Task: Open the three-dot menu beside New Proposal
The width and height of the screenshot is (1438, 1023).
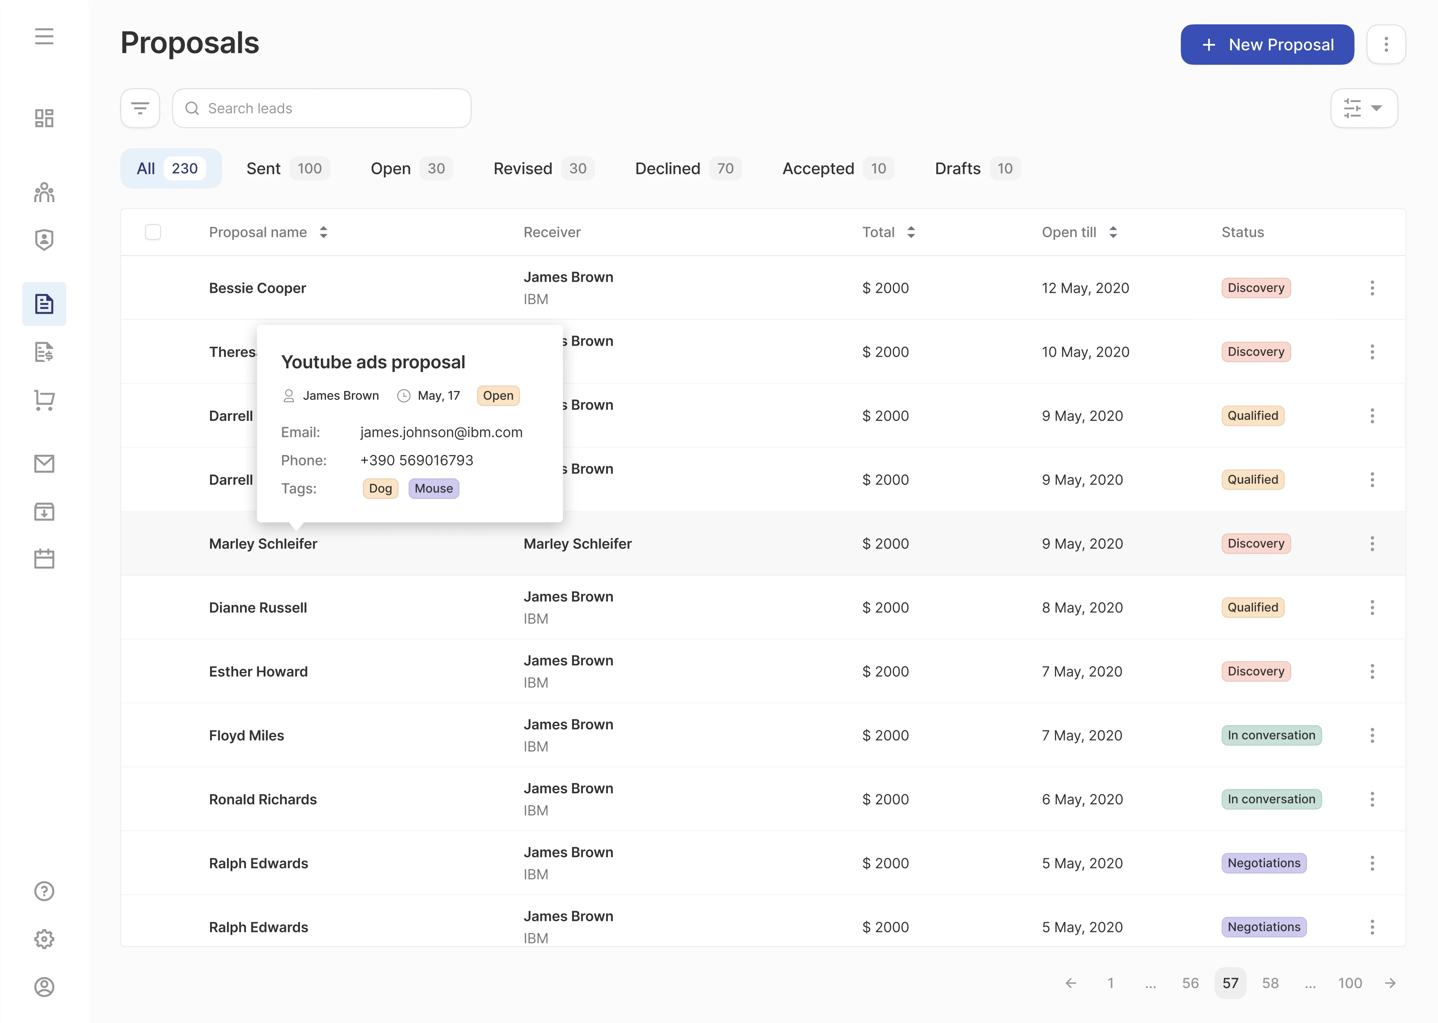Action: pos(1386,44)
